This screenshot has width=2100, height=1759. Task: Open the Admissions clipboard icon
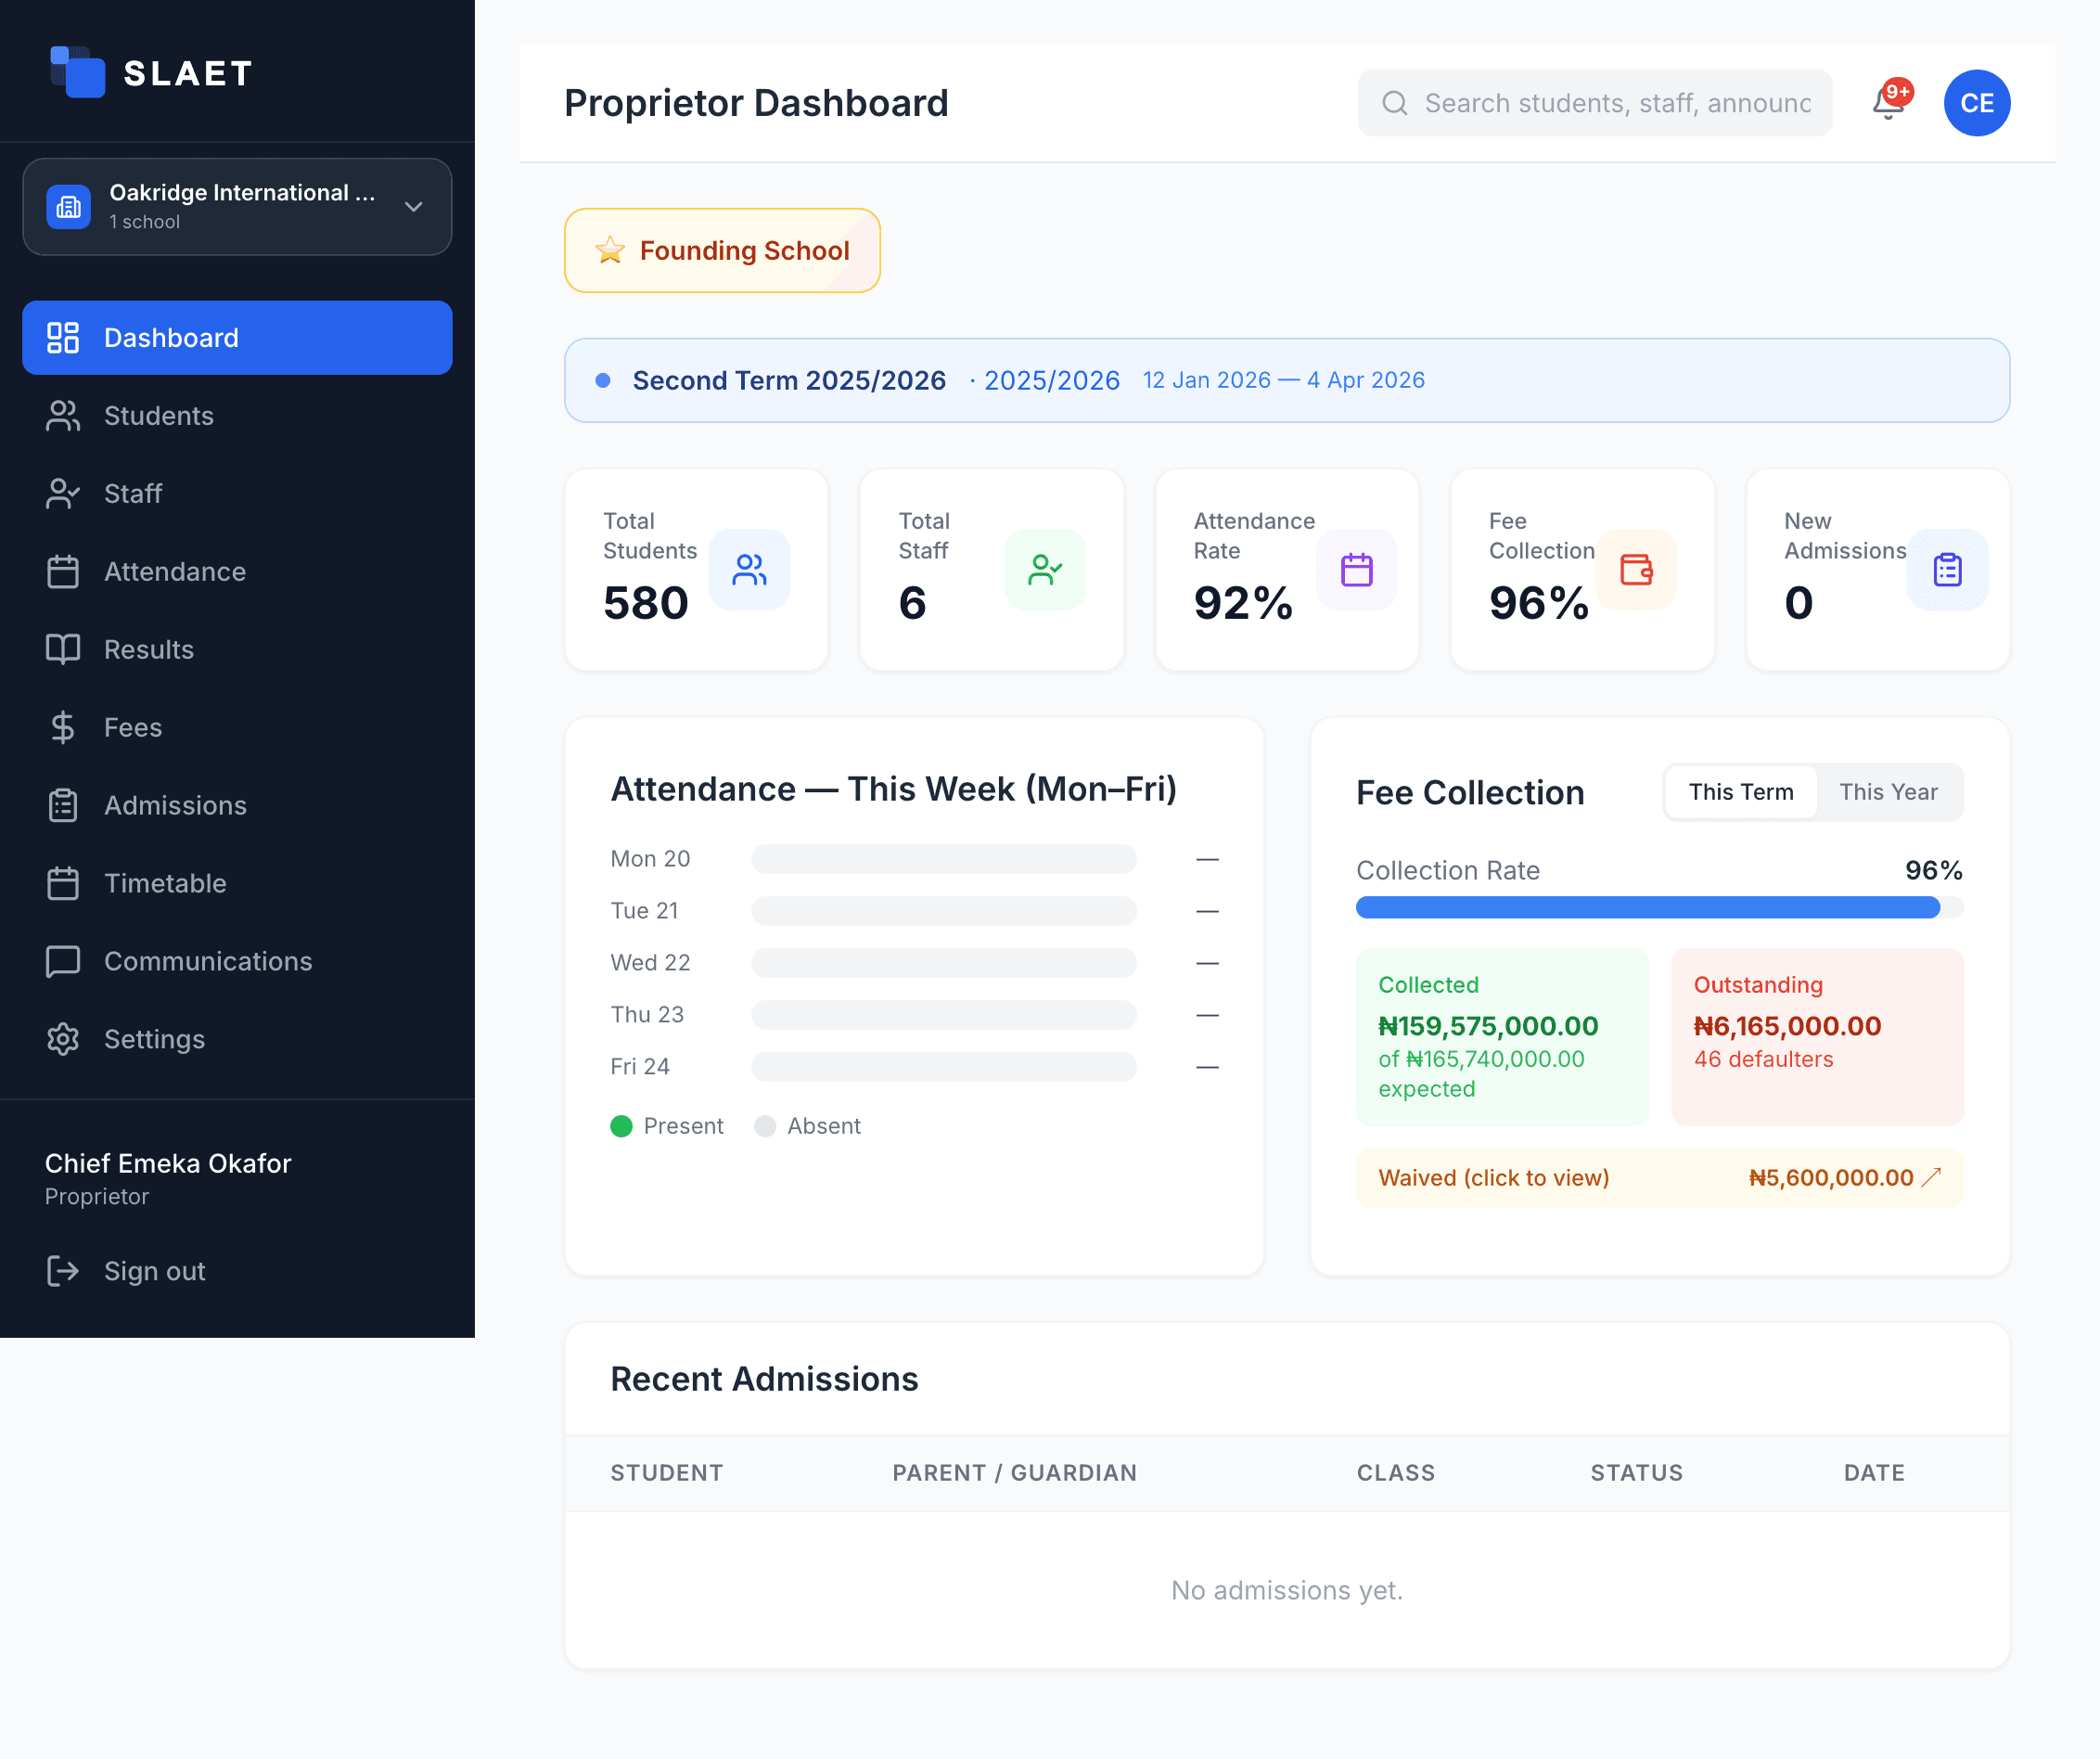point(62,805)
